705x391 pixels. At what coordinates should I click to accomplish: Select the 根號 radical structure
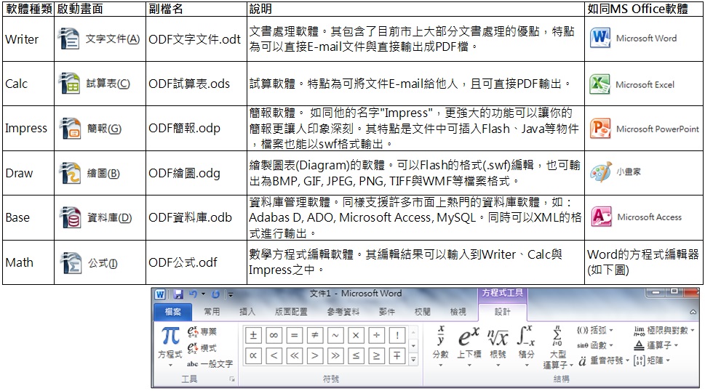tap(498, 342)
